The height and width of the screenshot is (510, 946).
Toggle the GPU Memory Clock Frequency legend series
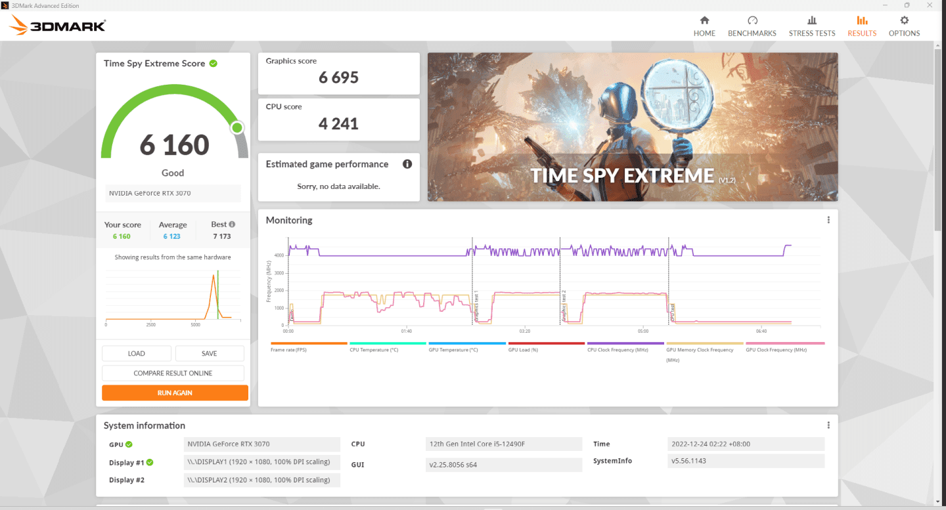704,352
